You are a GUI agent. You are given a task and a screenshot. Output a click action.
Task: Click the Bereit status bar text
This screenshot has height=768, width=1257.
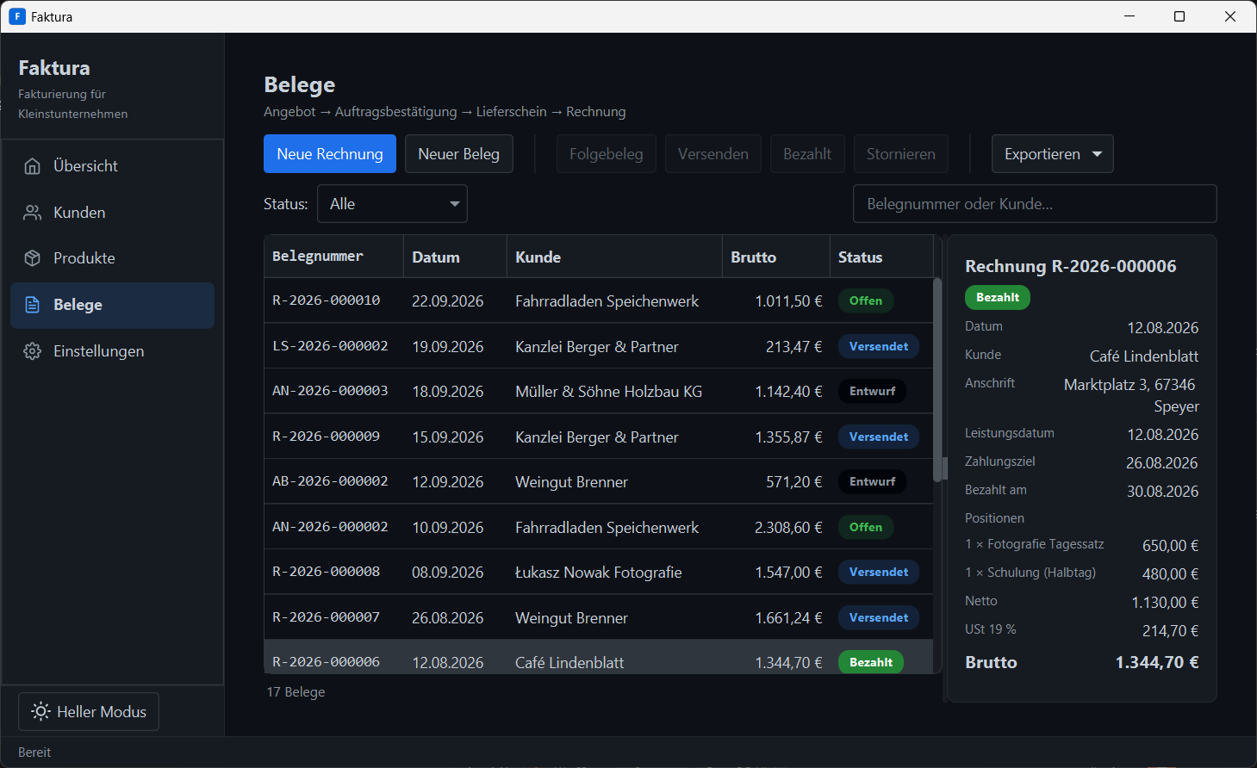click(34, 753)
